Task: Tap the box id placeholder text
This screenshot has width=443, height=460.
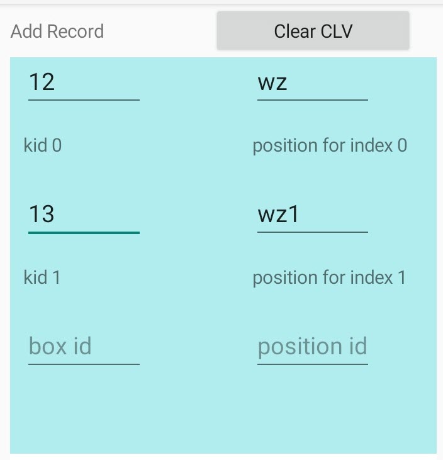Action: [60, 347]
